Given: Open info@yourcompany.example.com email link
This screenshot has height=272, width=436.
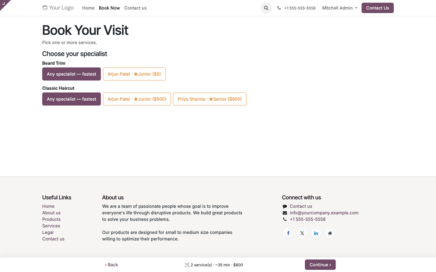Looking at the screenshot, I should click(x=324, y=213).
